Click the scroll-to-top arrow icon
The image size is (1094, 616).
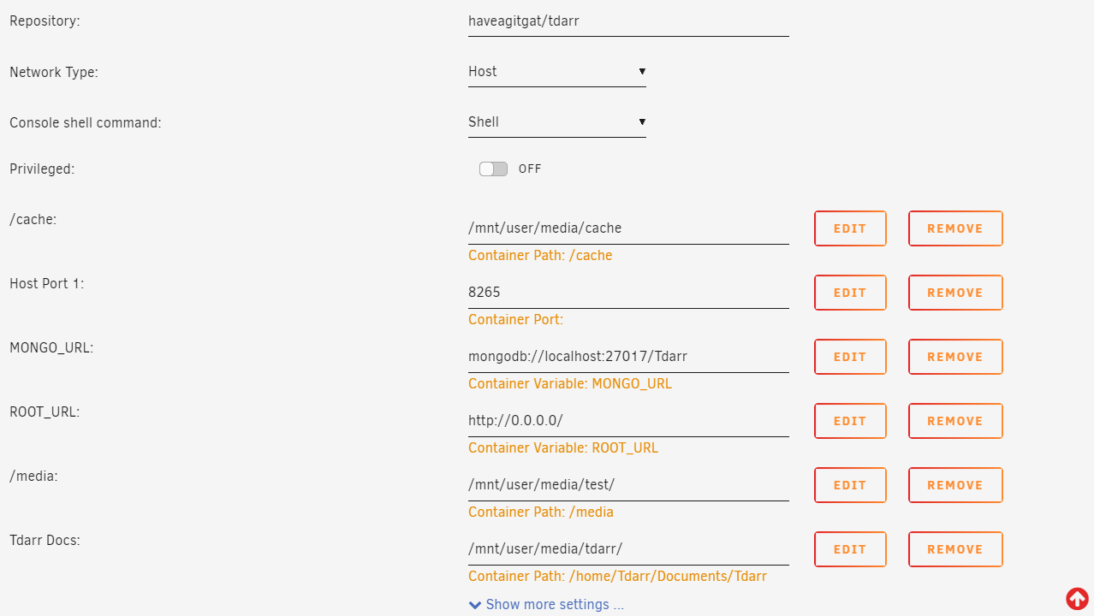[1077, 598]
